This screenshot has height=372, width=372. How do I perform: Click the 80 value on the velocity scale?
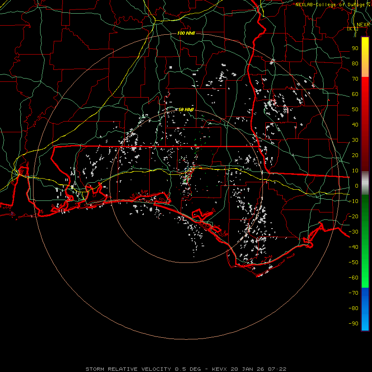(355, 63)
